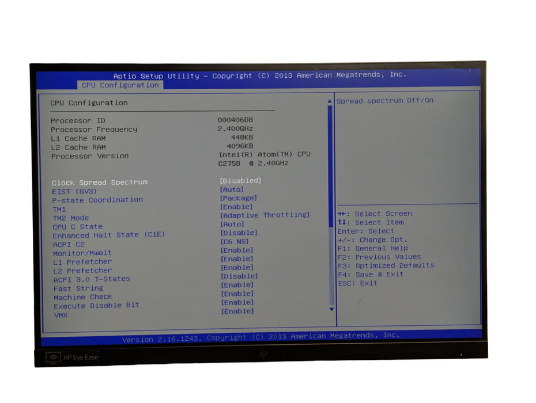This screenshot has height=403, width=536.
Task: Open the Clock Spread Spectrum [Disabled] value
Action: (240, 180)
